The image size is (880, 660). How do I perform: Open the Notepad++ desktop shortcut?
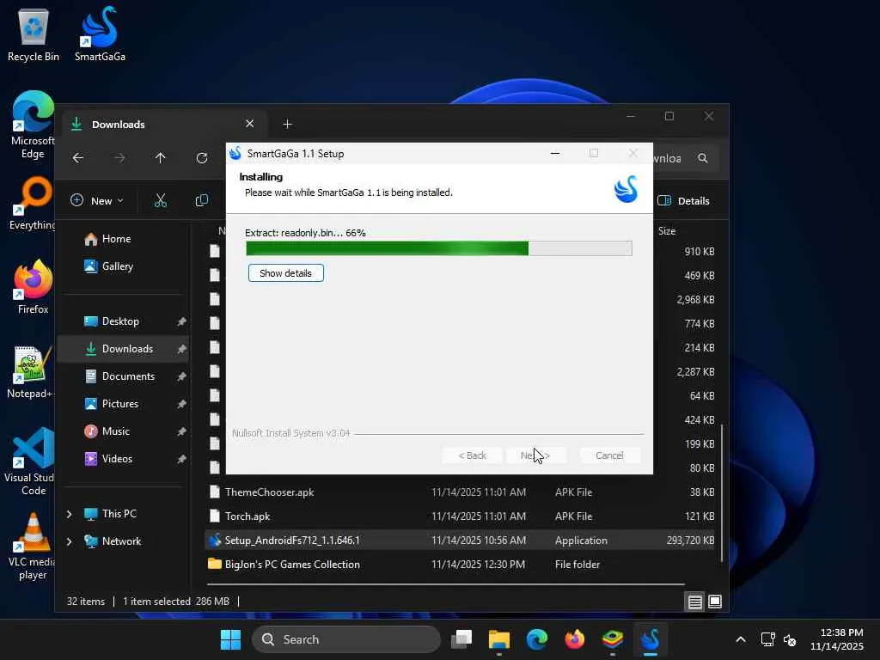(x=30, y=371)
